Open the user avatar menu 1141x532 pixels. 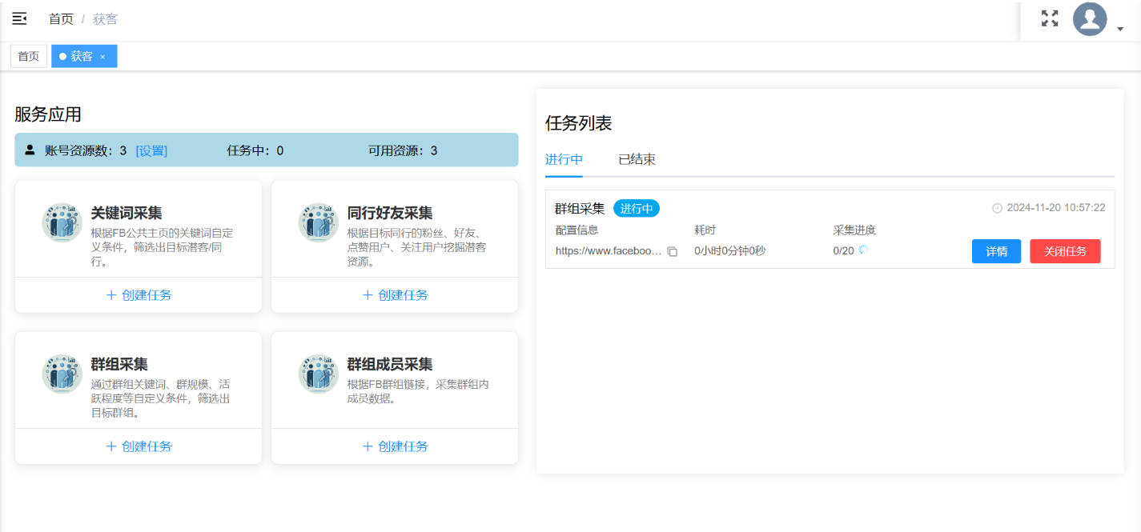(x=1090, y=19)
